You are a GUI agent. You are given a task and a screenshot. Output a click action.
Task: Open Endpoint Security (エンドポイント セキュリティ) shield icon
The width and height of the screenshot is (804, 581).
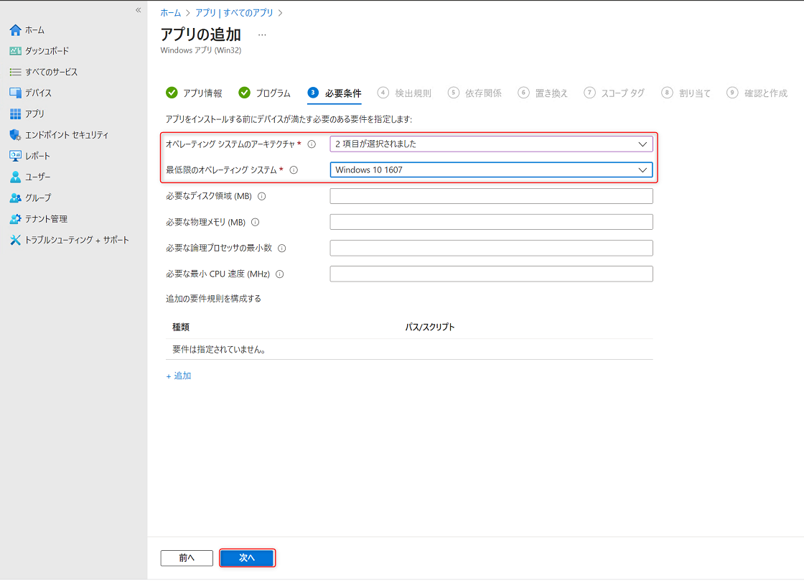coord(15,135)
